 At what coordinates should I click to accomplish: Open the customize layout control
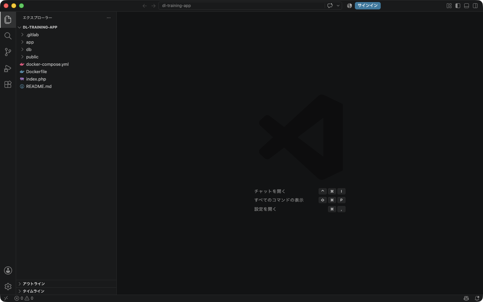click(449, 6)
